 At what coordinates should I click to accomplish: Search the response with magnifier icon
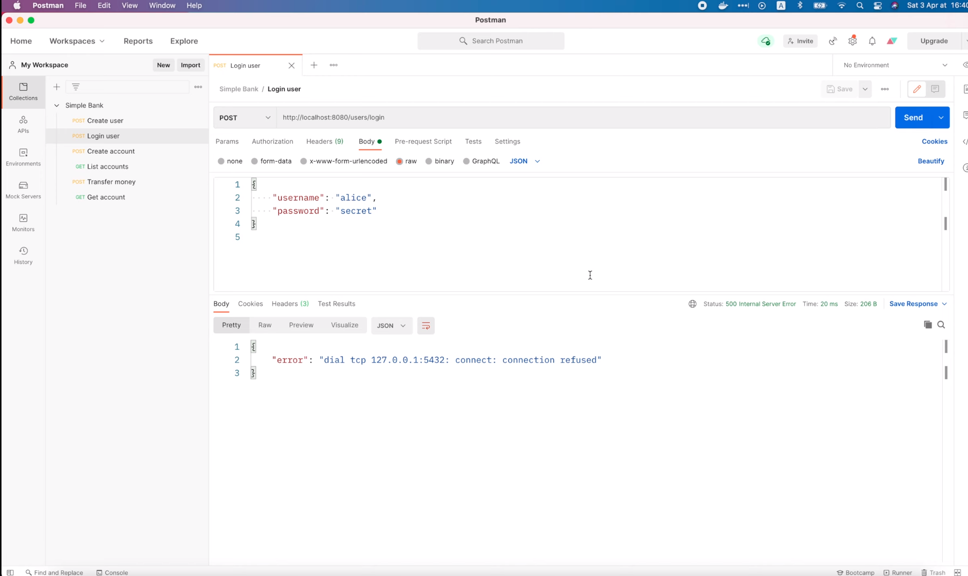coord(941,325)
